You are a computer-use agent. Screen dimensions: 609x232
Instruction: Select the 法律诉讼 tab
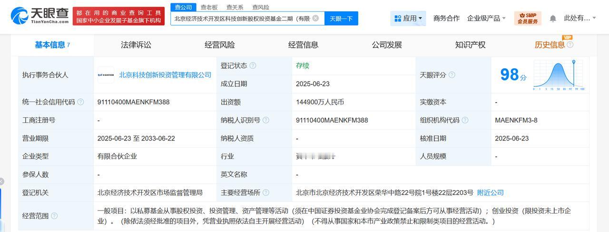[x=136, y=45]
